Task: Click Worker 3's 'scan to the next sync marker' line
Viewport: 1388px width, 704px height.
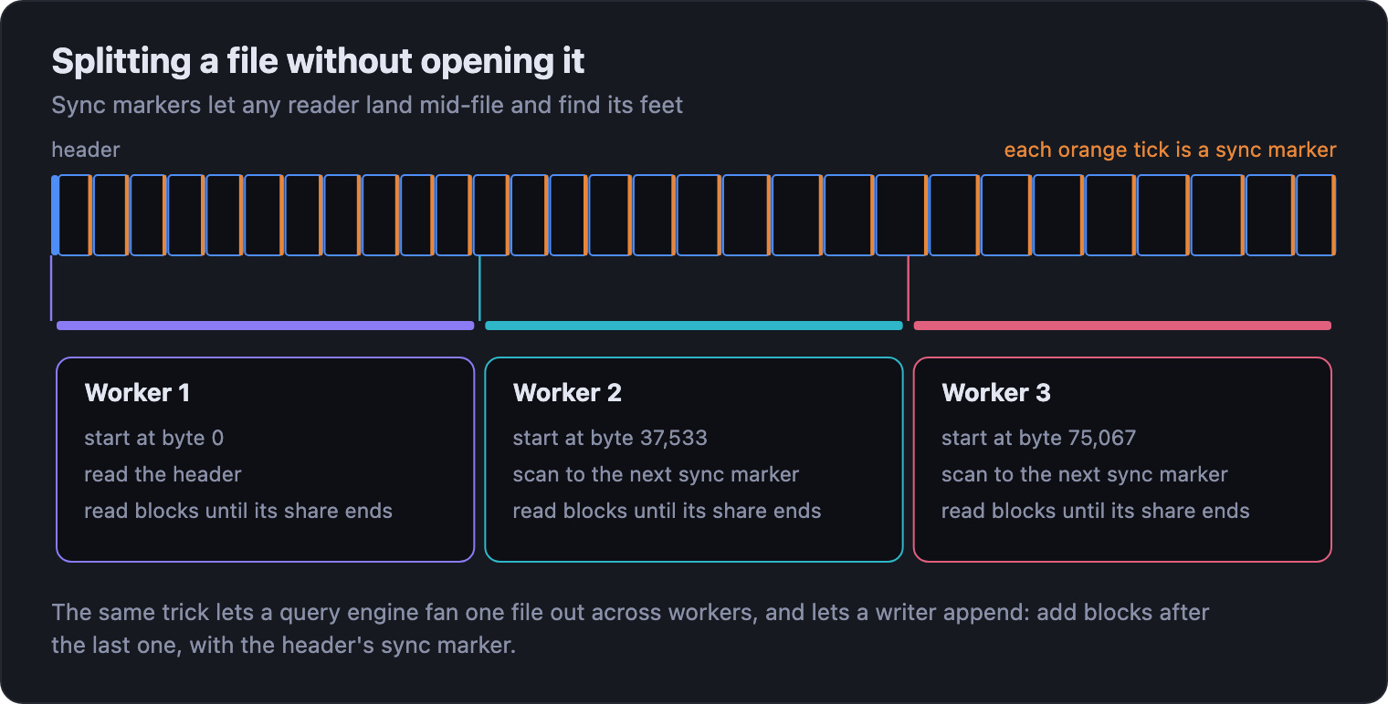Action: (1084, 474)
